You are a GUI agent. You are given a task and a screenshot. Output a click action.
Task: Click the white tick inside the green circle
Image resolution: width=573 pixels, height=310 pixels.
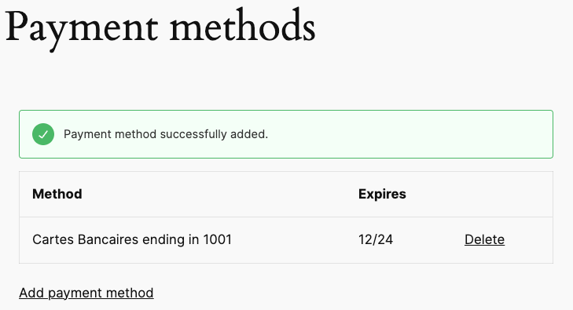[x=43, y=134]
